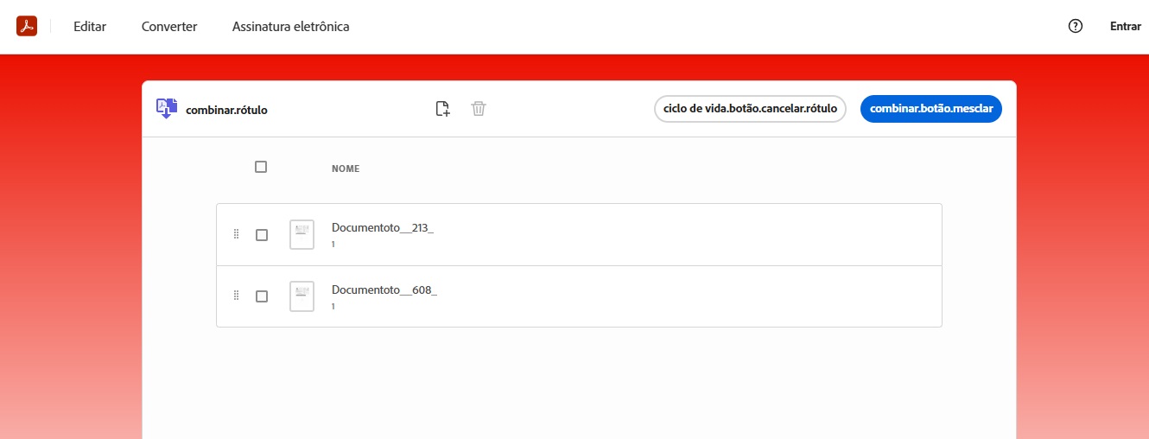Open the help question mark icon
The width and height of the screenshot is (1149, 439).
tap(1076, 26)
